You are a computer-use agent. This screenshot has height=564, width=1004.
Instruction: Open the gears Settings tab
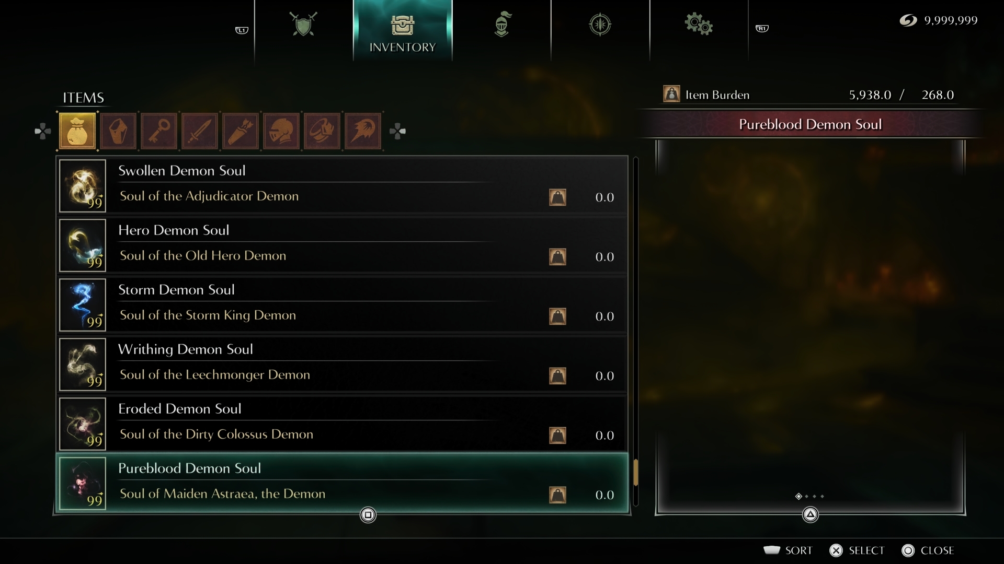(699, 25)
